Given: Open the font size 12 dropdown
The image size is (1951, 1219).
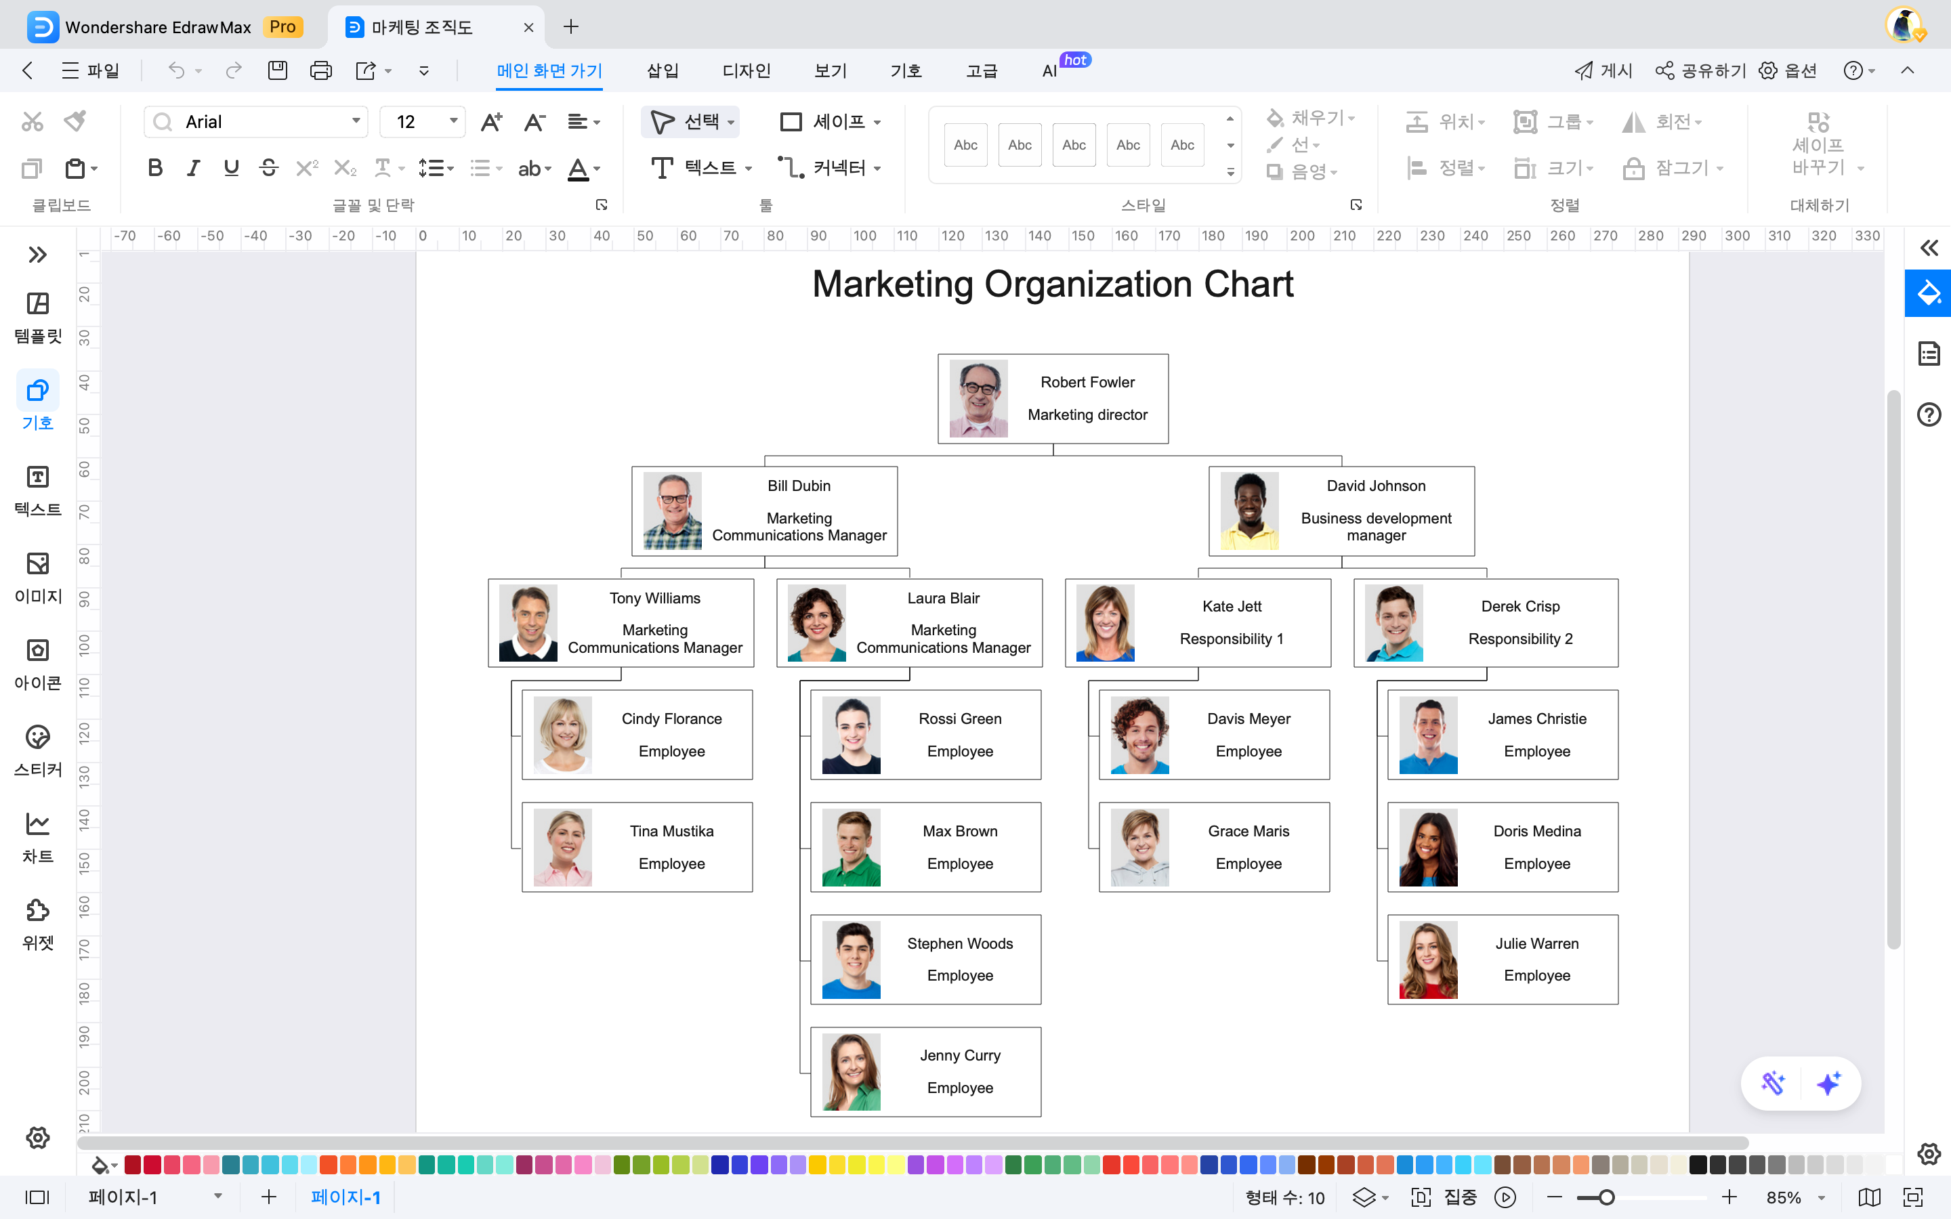Looking at the screenshot, I should point(454,121).
